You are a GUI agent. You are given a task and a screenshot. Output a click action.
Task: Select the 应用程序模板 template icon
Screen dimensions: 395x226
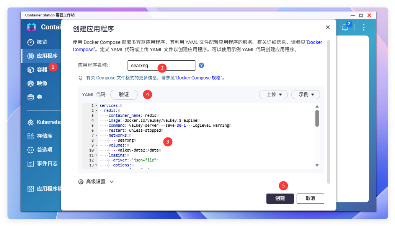click(x=30, y=188)
